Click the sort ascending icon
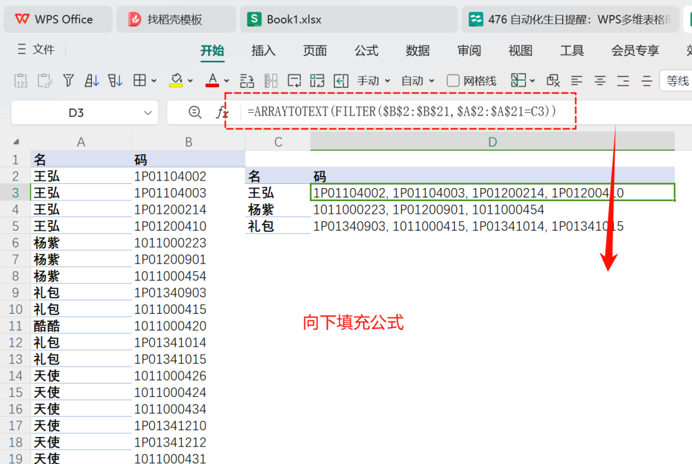692x464 pixels. [x=92, y=81]
